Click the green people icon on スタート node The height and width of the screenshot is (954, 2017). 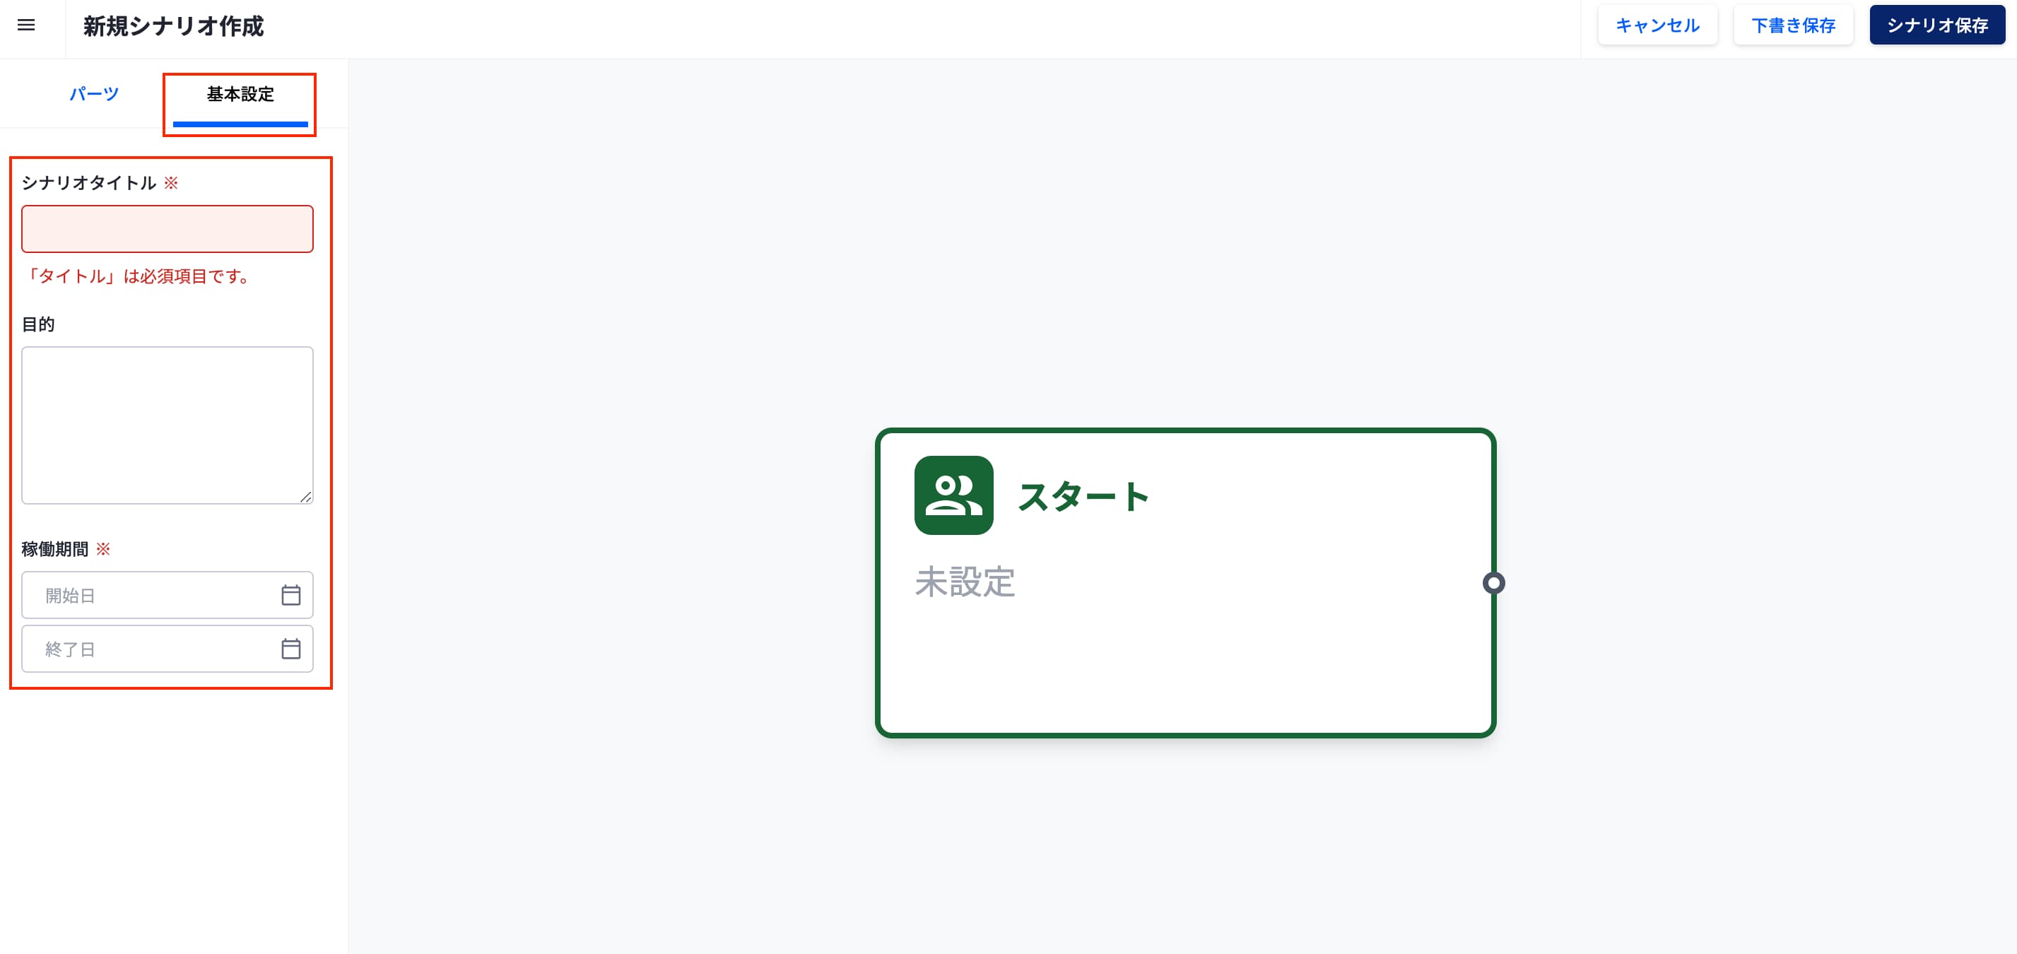pyautogui.click(x=953, y=495)
